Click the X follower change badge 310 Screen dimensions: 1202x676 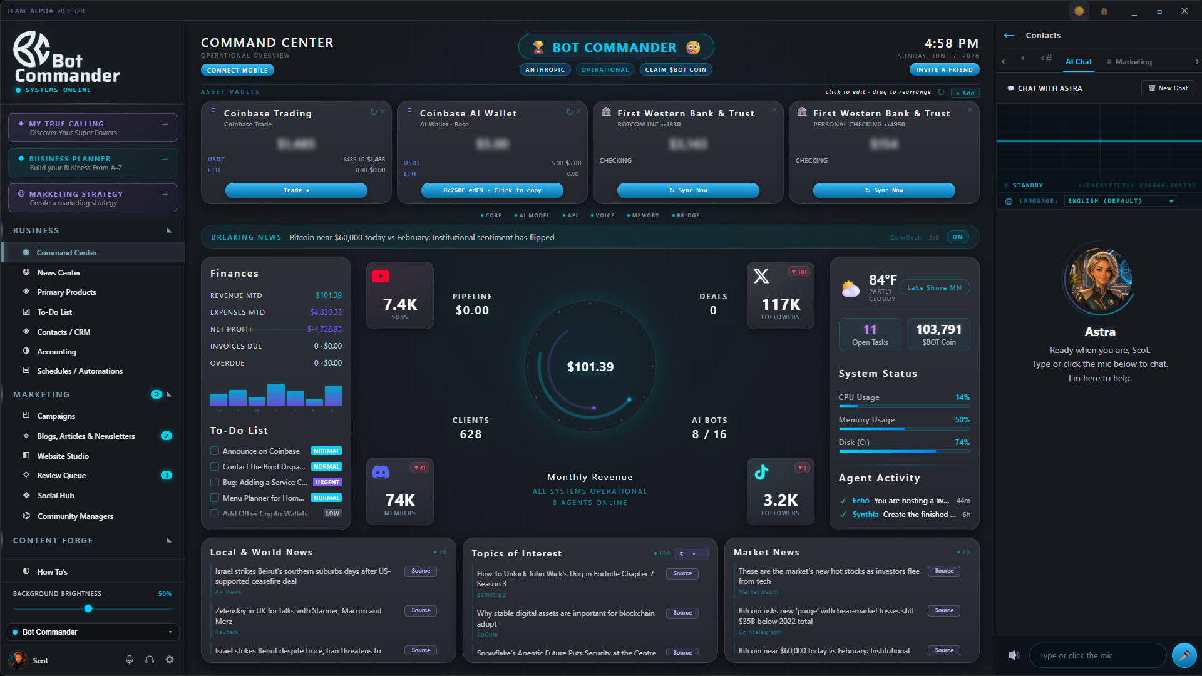tap(798, 272)
